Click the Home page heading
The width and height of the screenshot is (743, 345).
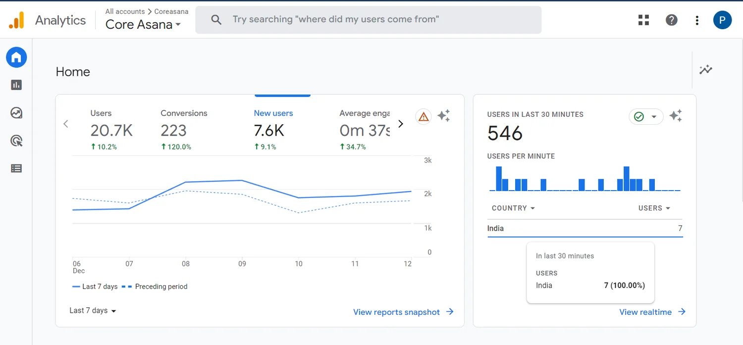pos(73,72)
